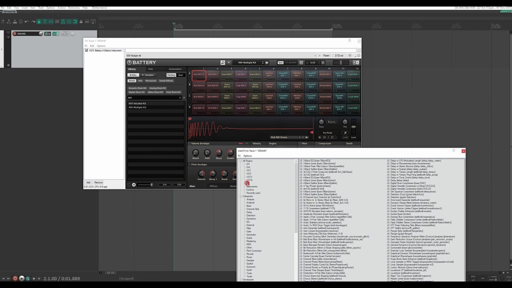Viewport: 512px width, 288px height.
Task: Click Remove button in FX chain window
Action: pos(98,182)
